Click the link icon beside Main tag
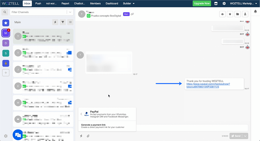This screenshot has width=260, height=141. coord(132,14)
